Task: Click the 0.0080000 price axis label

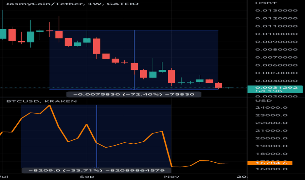Action: point(277,49)
